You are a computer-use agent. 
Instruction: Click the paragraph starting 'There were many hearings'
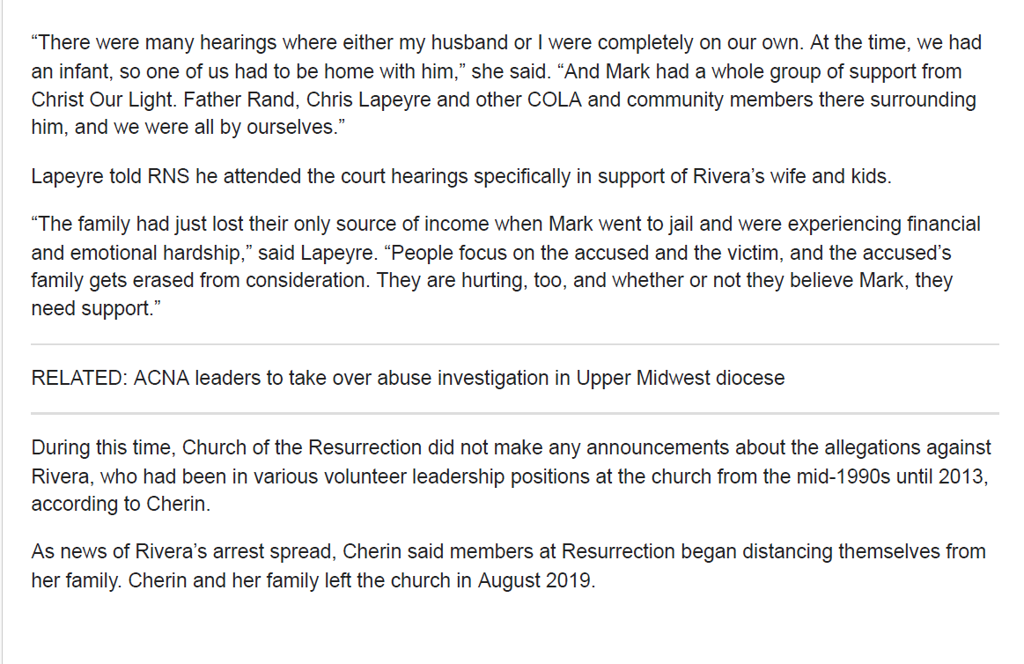click(506, 85)
